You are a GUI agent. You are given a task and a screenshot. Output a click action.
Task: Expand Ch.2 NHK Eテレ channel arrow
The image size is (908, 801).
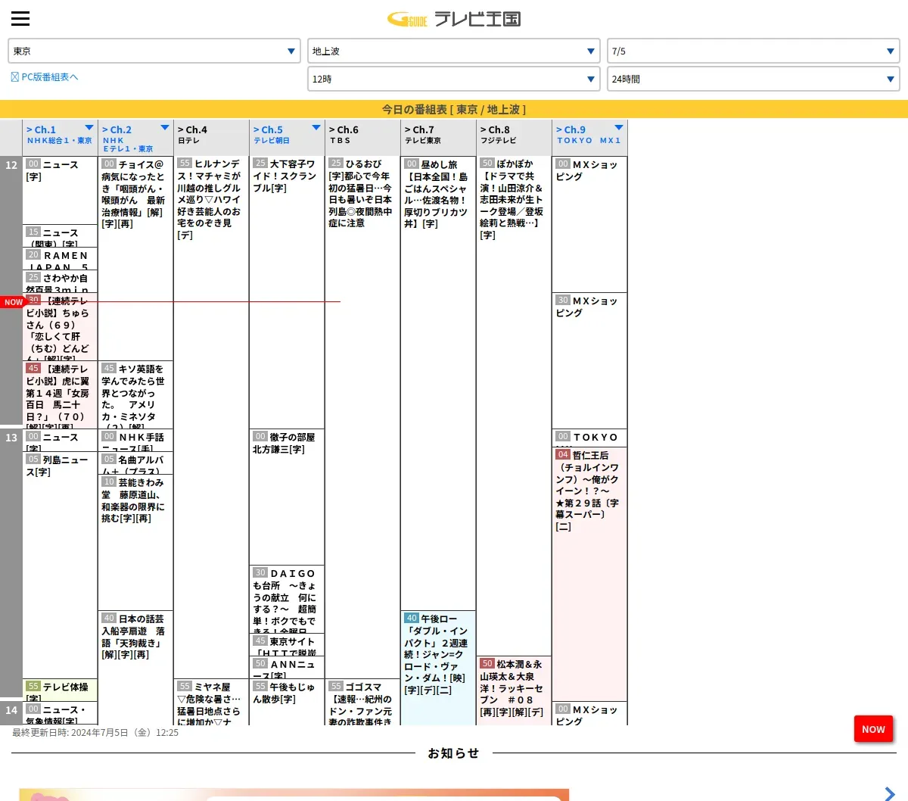point(165,128)
